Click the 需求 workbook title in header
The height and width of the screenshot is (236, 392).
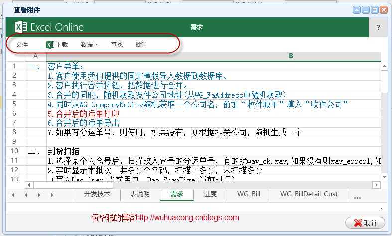[x=197, y=27]
